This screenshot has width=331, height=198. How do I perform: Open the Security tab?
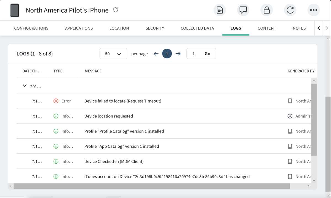(x=155, y=28)
